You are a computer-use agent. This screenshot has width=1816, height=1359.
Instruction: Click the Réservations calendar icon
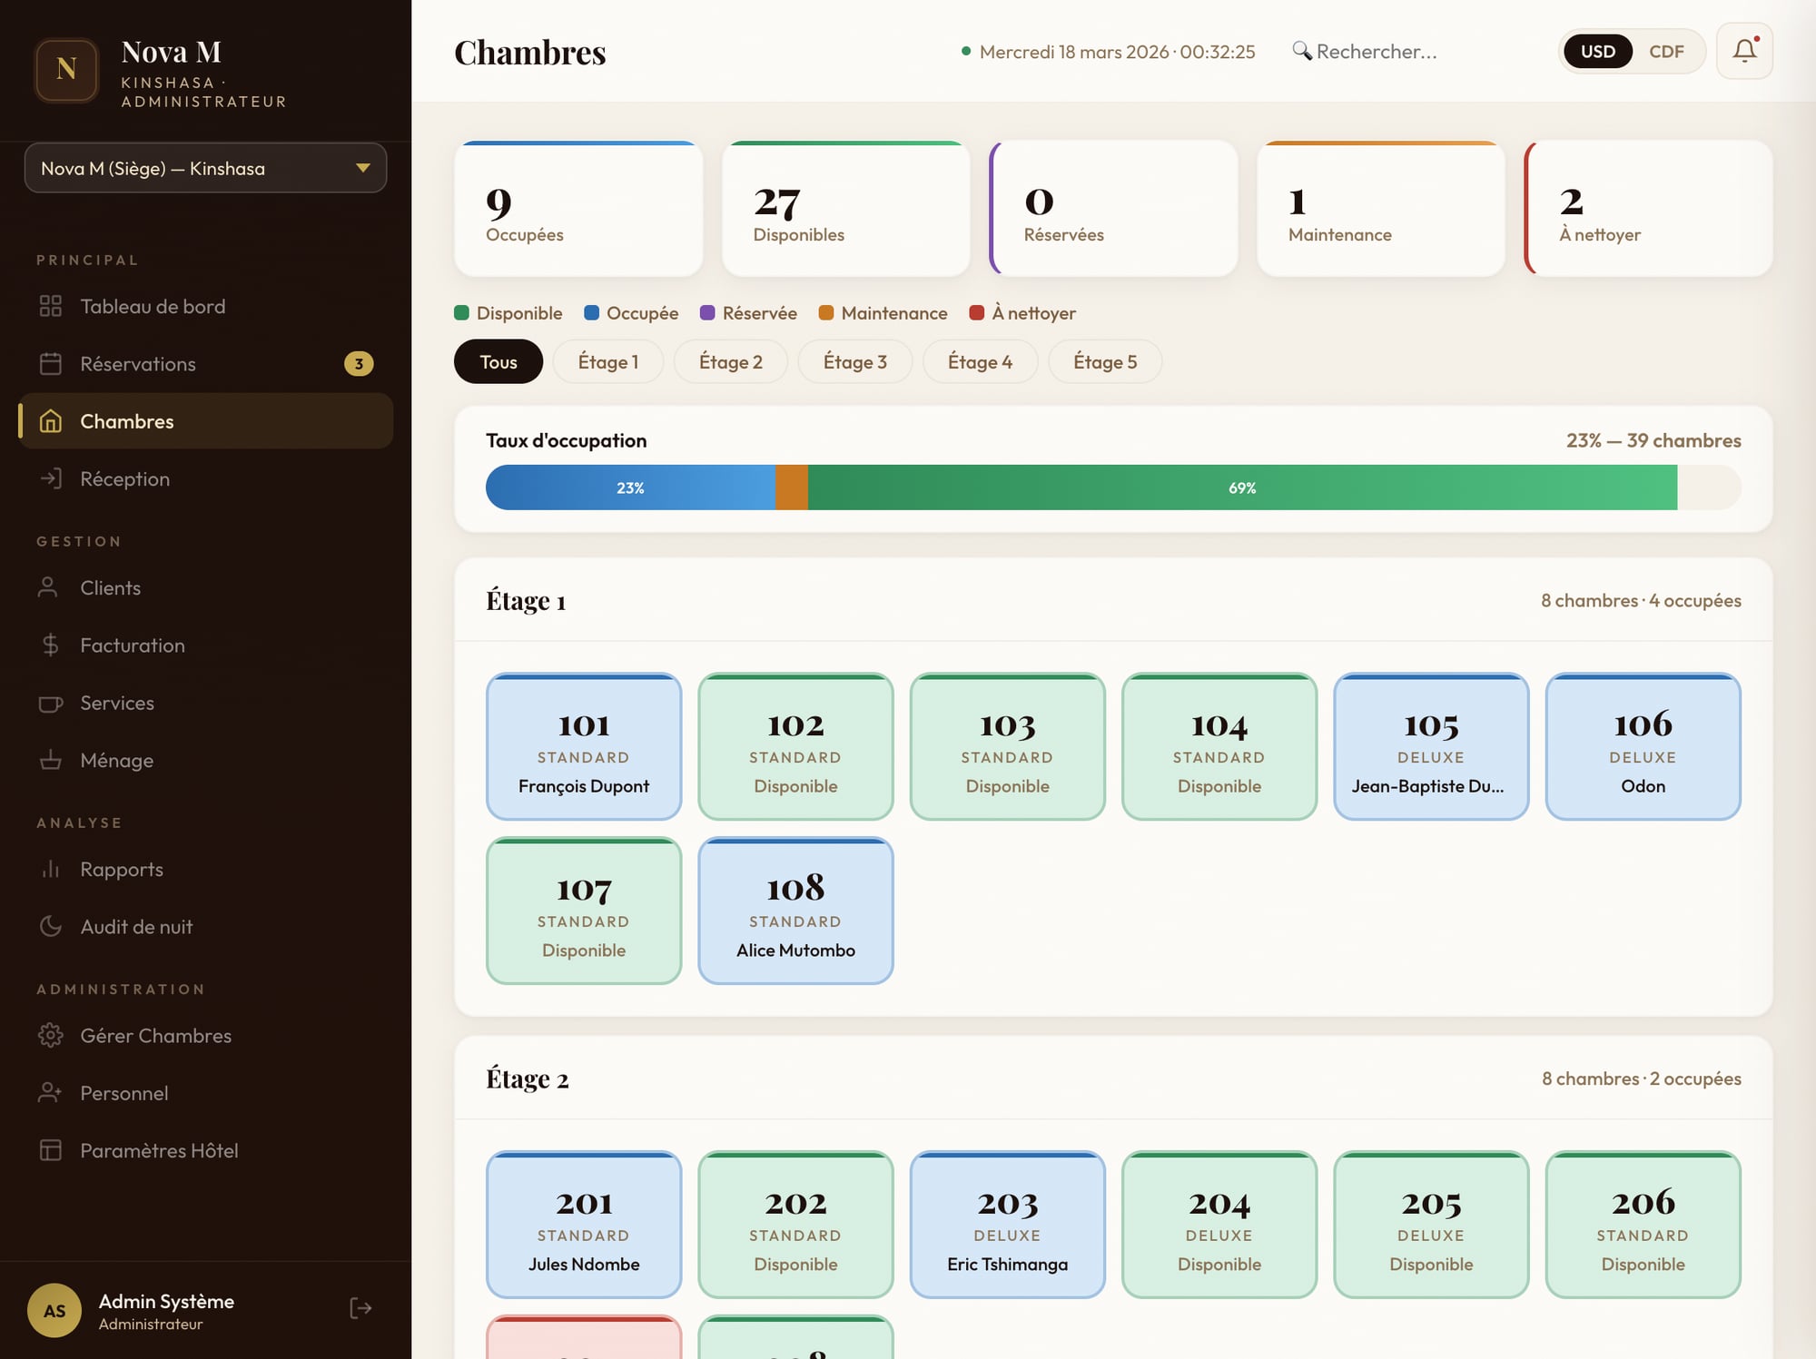(x=51, y=364)
